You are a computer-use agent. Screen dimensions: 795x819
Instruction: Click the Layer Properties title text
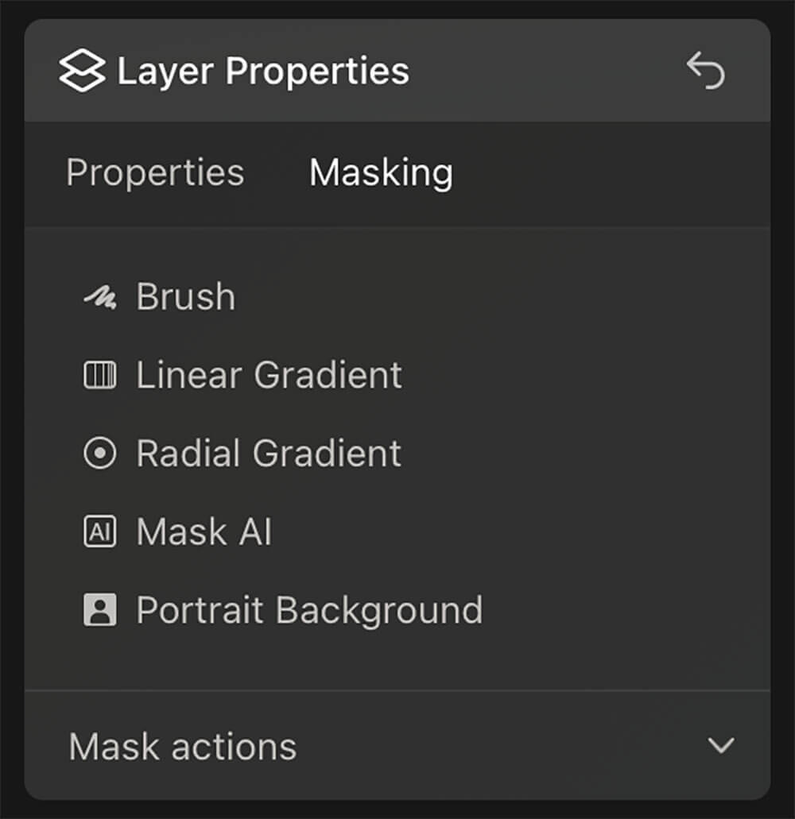263,71
